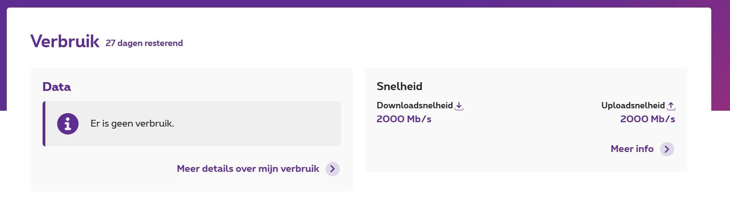Click the upload arrow icon beside Uploadsnelheid

pos(671,106)
